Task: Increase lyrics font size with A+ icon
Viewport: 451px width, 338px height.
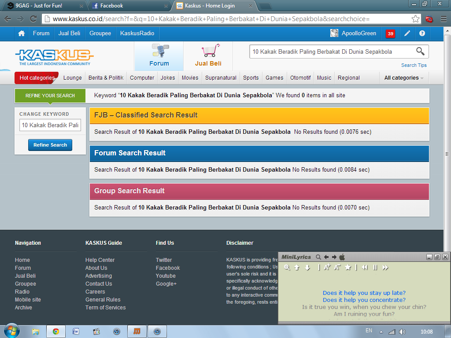Action: point(327,267)
